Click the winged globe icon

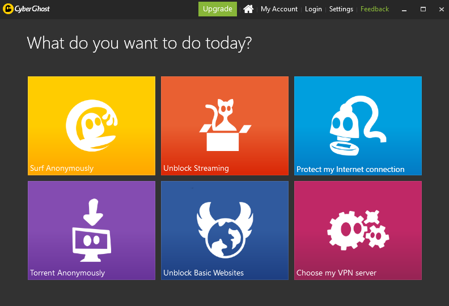[x=225, y=230]
